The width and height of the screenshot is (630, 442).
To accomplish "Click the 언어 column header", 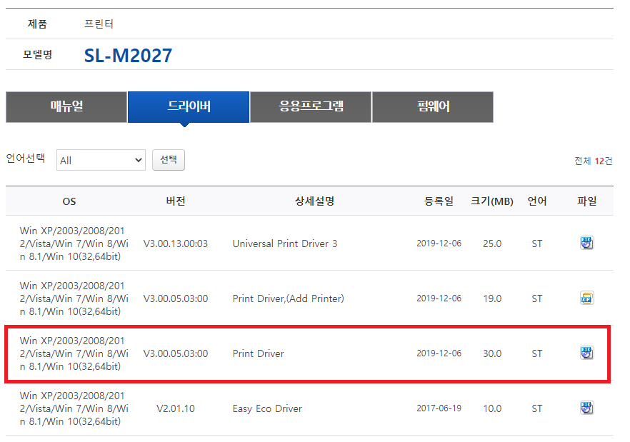I will 537,201.
